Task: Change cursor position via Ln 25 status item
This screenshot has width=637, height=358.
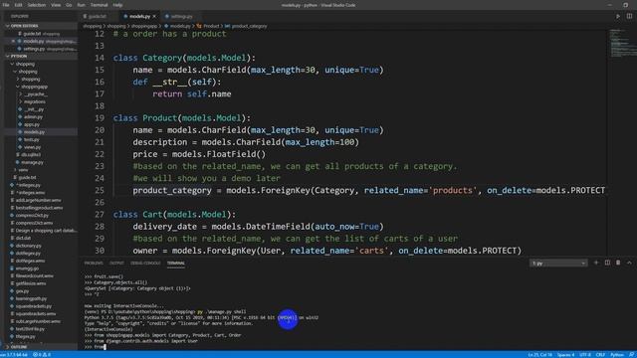Action: [x=539, y=355]
